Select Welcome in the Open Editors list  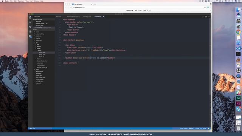point(39,22)
